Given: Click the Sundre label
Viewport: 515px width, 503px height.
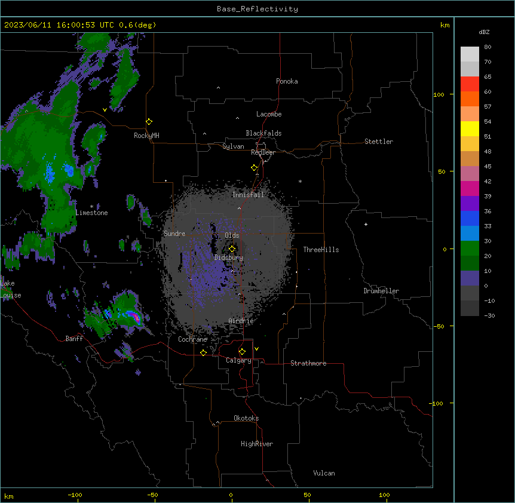Looking at the screenshot, I should 174,234.
